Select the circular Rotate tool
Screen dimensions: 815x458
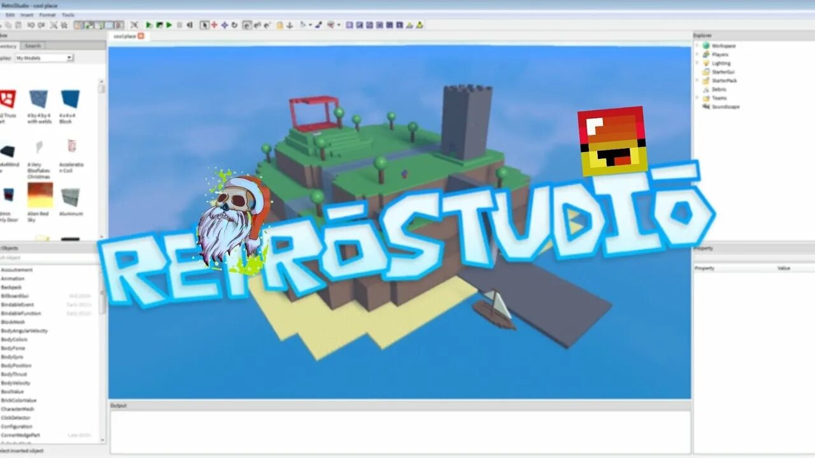point(234,25)
